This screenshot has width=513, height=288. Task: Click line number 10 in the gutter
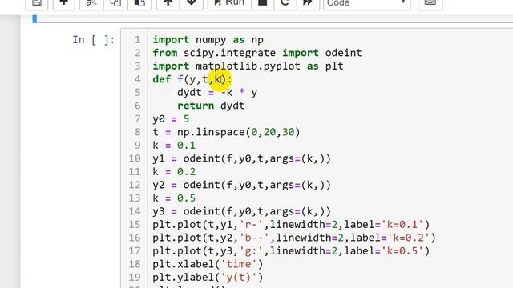tap(135, 158)
